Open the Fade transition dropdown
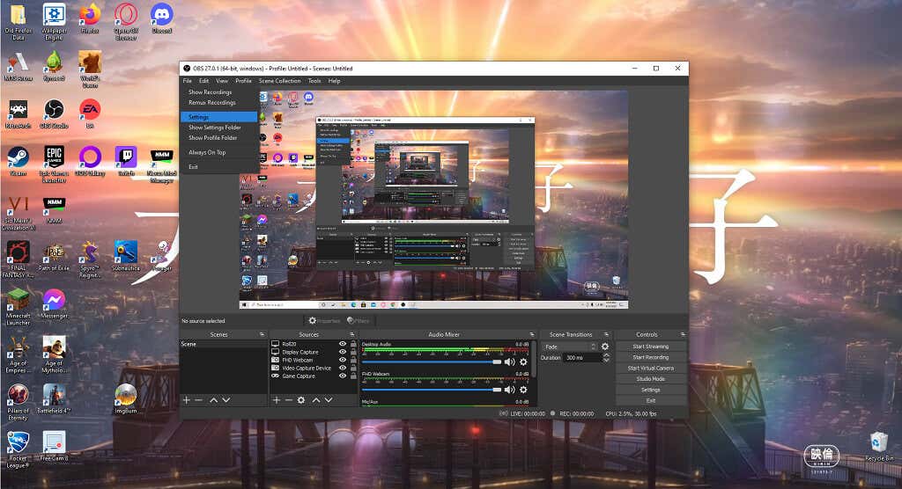Screen dimensions: 902x489 (x=569, y=347)
